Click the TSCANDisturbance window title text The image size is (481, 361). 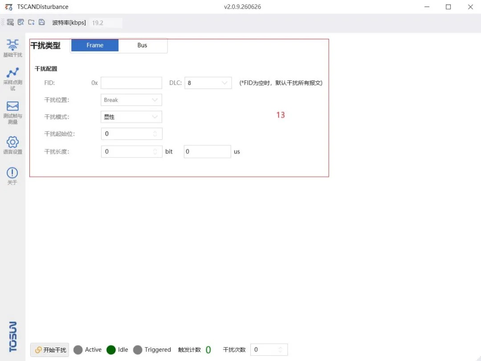coord(43,7)
